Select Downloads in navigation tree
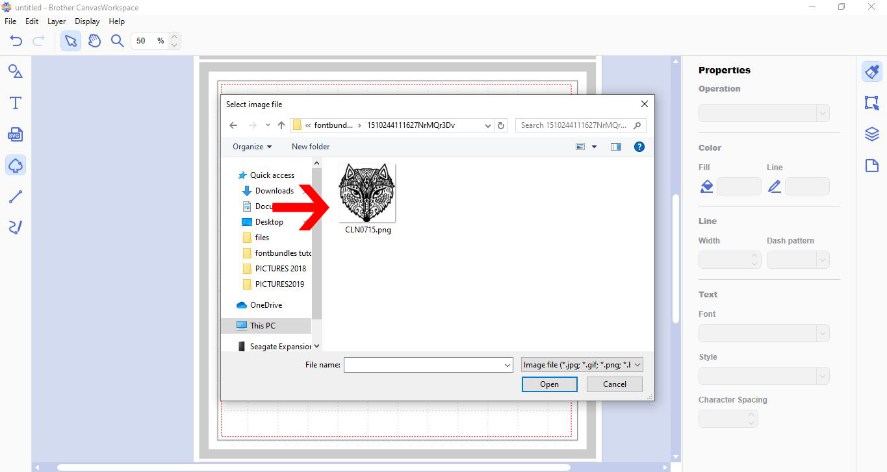Viewport: 887px width, 472px height. click(268, 191)
